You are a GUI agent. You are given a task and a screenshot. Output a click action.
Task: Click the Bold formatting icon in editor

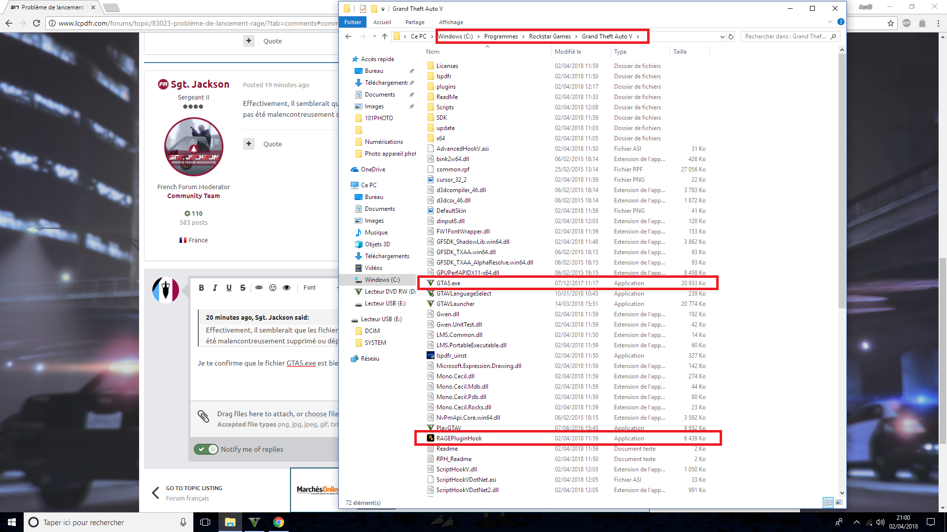click(x=201, y=288)
